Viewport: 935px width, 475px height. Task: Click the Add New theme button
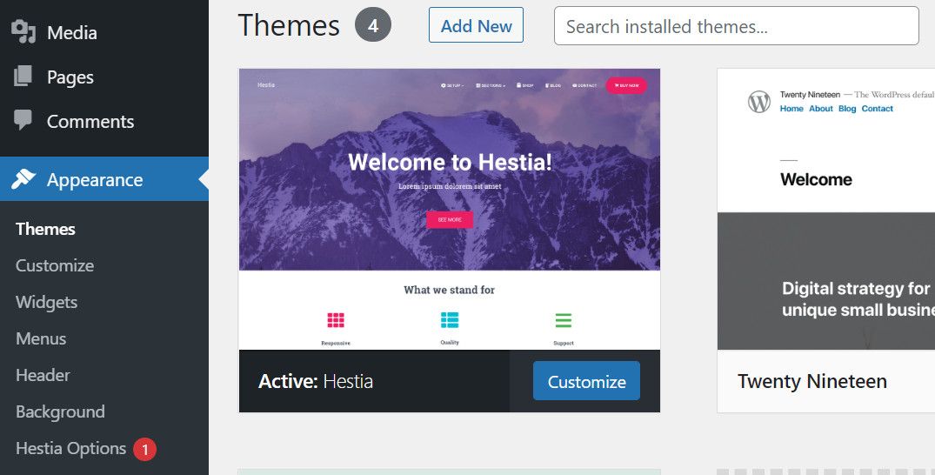[x=476, y=25]
